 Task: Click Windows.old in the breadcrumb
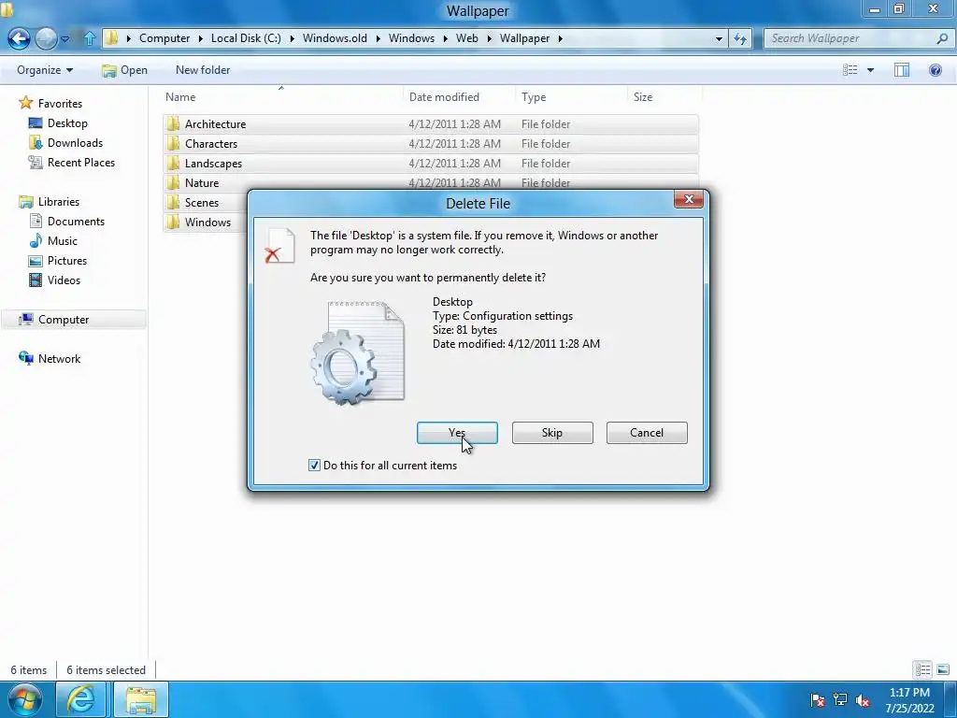[x=336, y=38]
